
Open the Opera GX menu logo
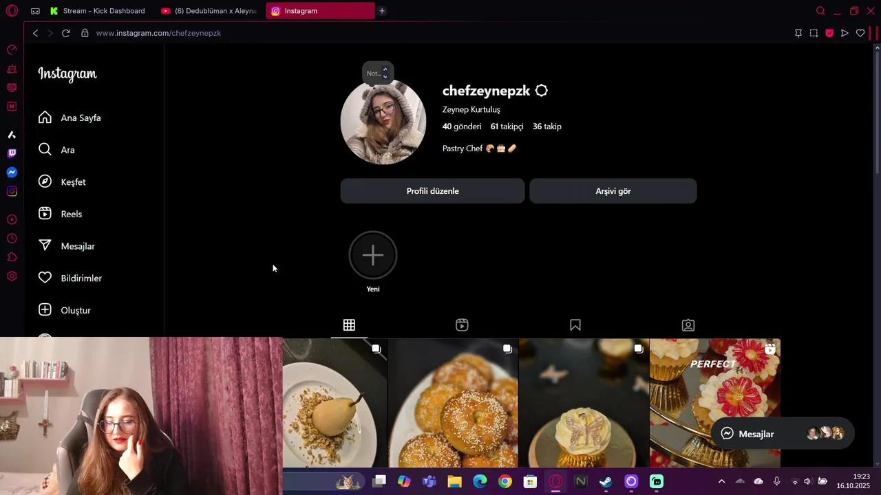pos(12,11)
